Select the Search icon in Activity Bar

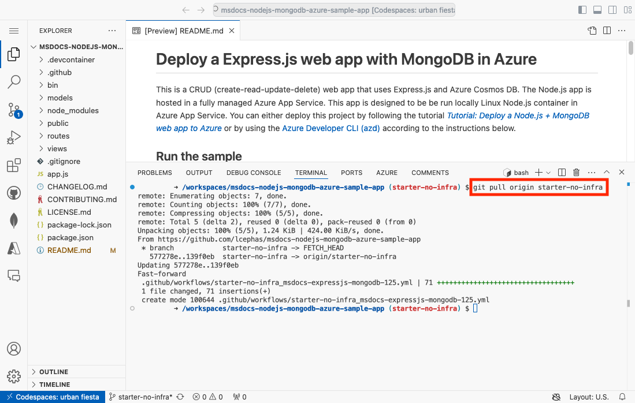click(14, 82)
